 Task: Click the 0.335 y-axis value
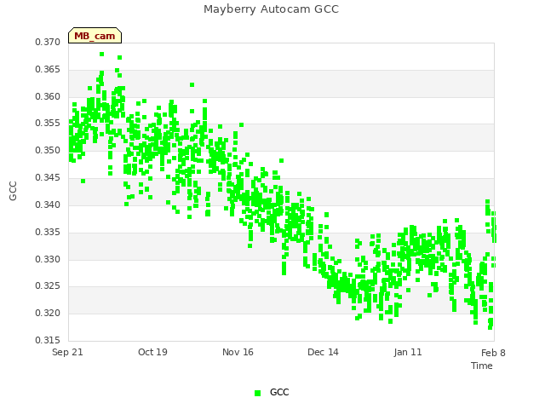(48, 232)
